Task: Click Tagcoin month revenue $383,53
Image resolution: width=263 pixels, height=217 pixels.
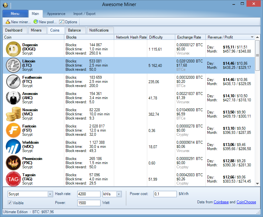Action: [229, 181]
